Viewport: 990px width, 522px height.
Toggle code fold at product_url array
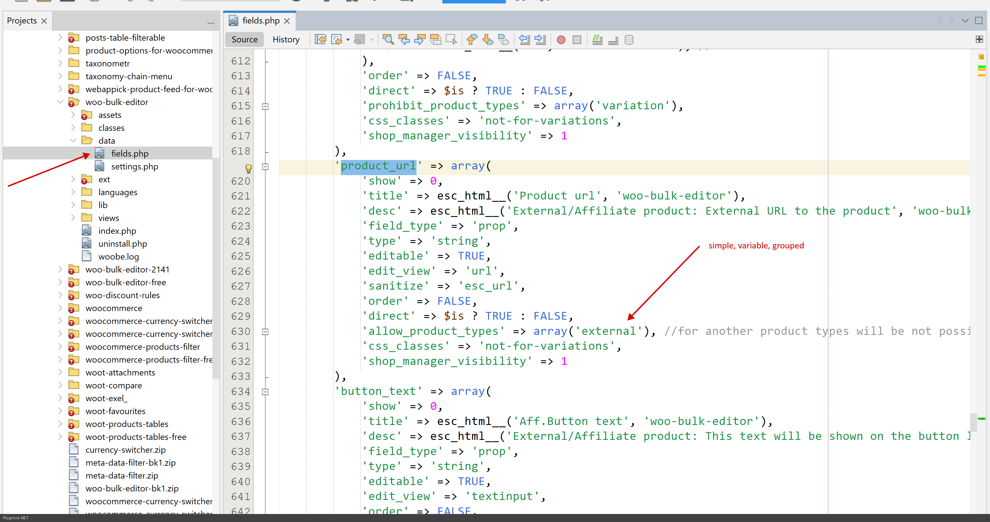coord(265,167)
